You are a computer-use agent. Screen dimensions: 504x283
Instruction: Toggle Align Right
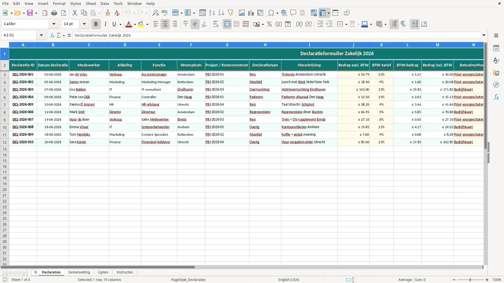(x=175, y=24)
